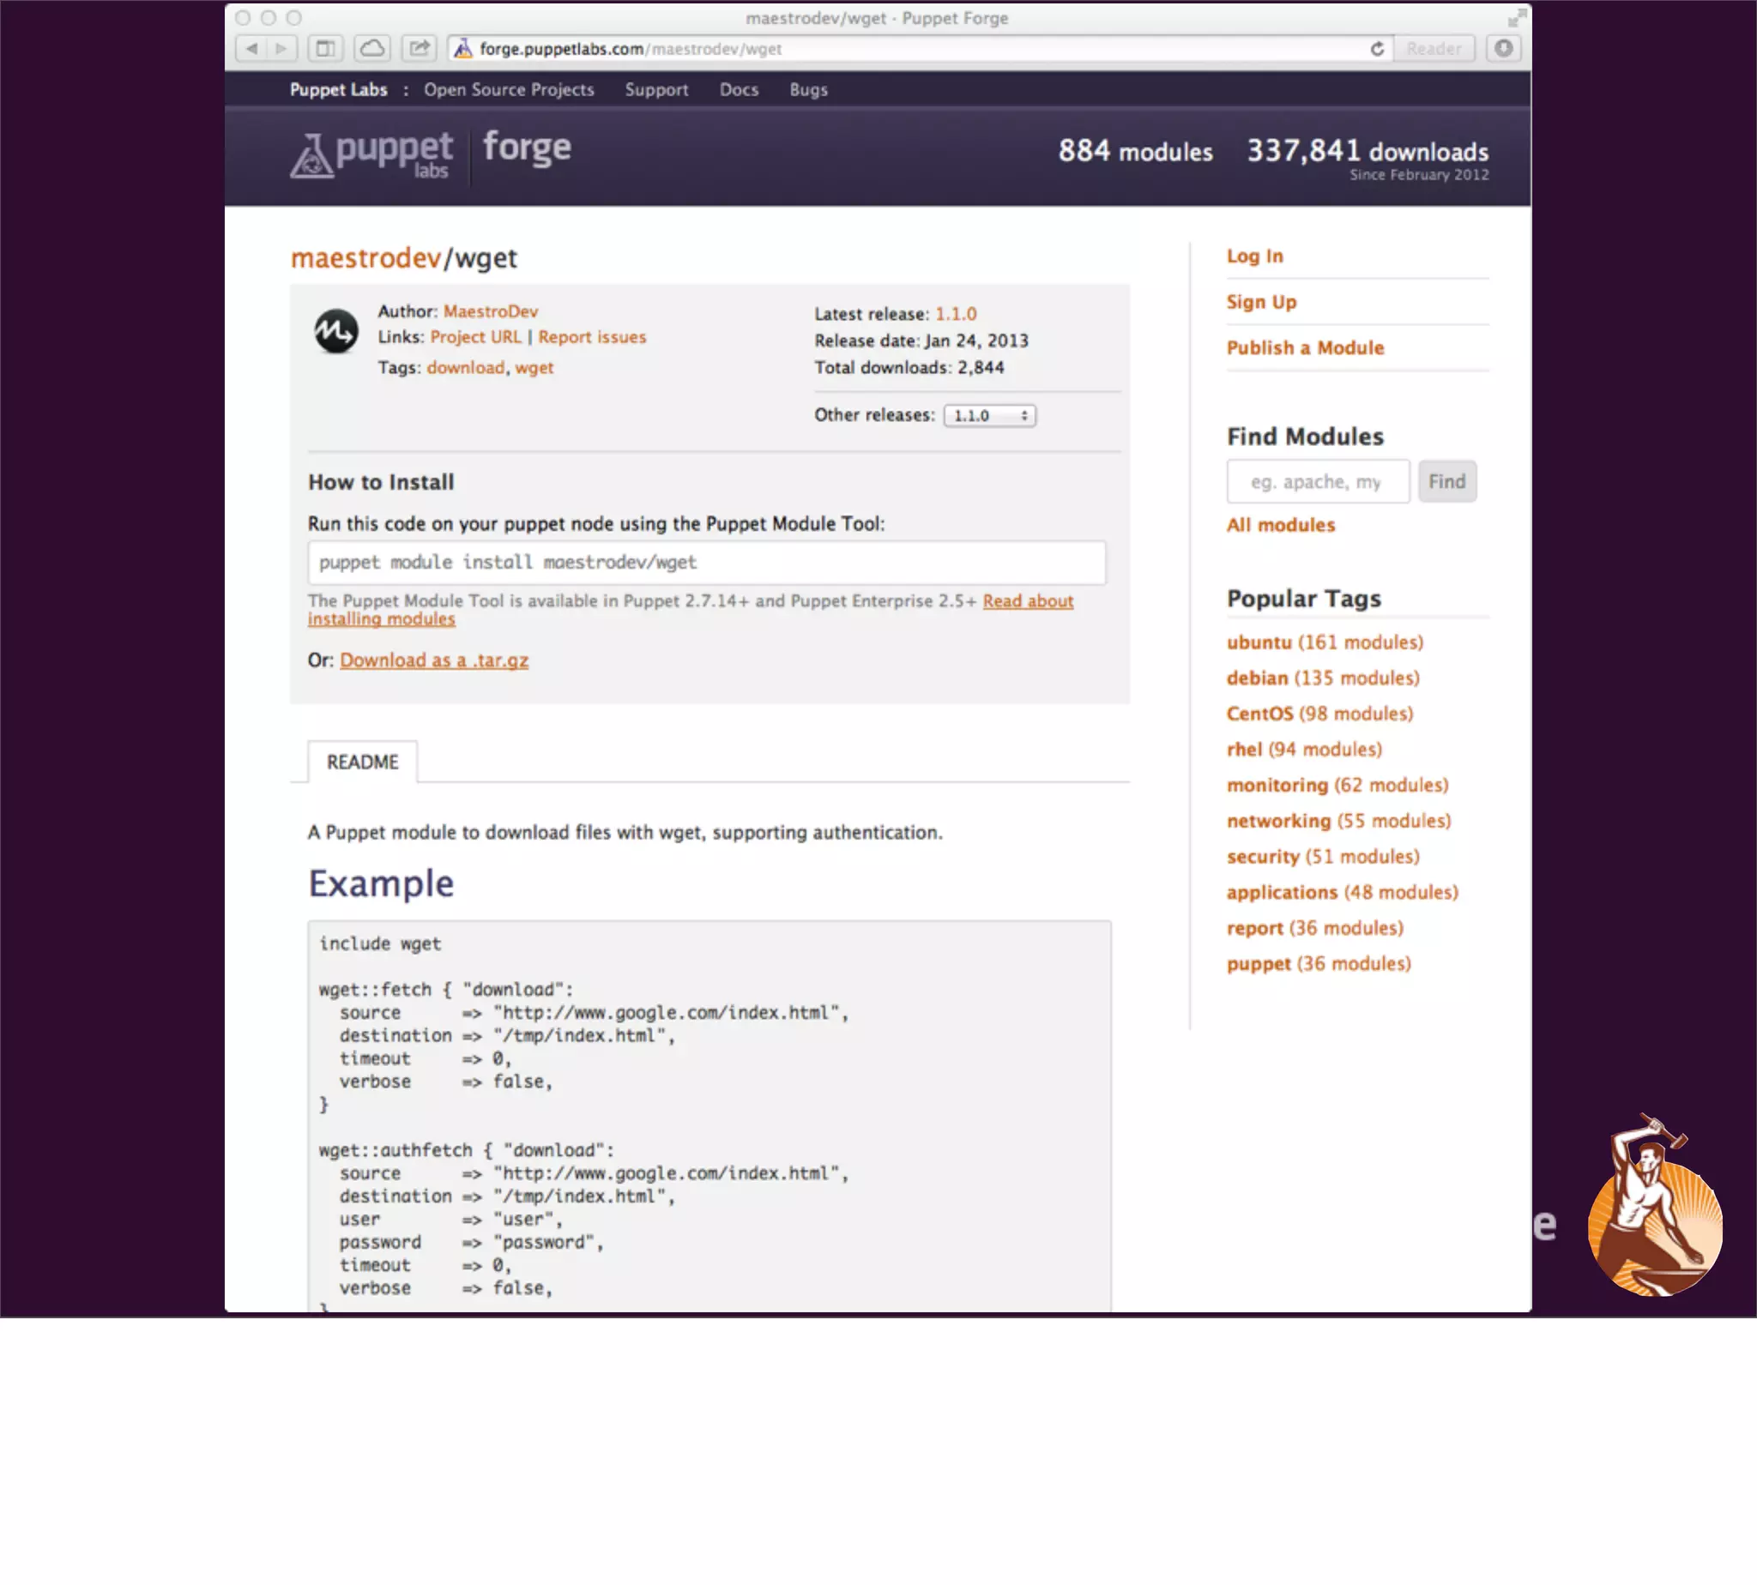The width and height of the screenshot is (1757, 1585).
Task: Click the share icon in toolbar
Action: click(419, 49)
